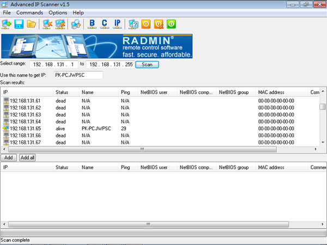The image size is (327, 245).
Task: Click the computer with question mark icon
Action: pos(134,24)
